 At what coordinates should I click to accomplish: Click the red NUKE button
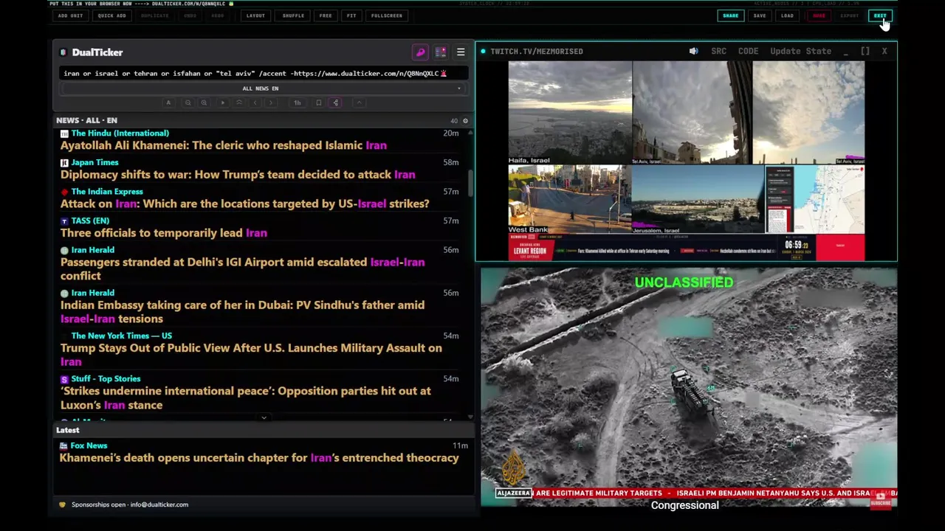click(x=819, y=15)
